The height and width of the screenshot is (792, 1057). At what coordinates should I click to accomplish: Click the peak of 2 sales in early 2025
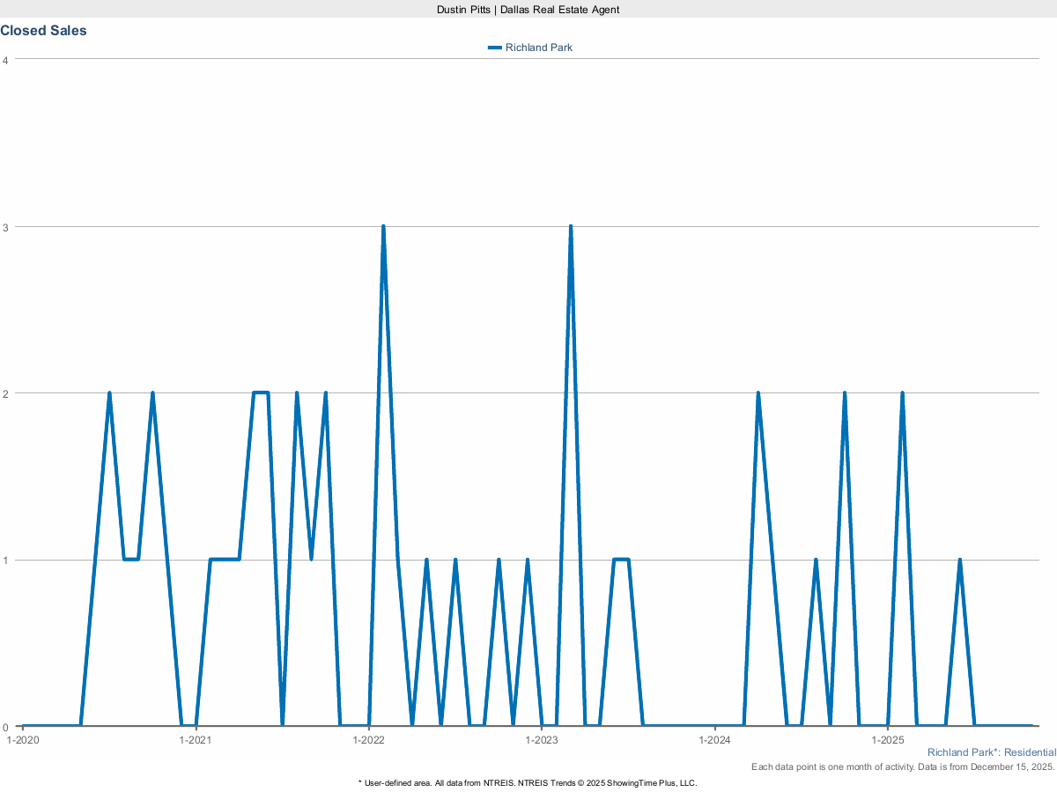pyautogui.click(x=902, y=393)
